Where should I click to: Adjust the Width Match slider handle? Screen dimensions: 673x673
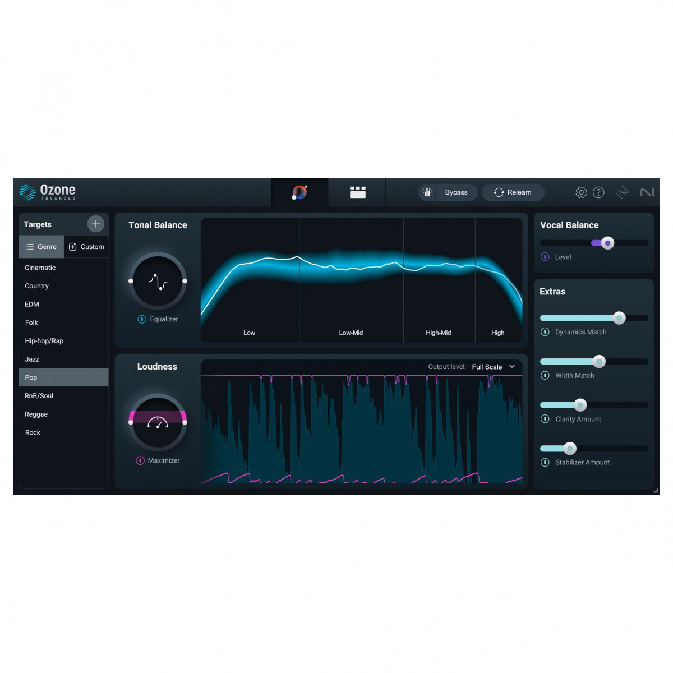tap(598, 362)
